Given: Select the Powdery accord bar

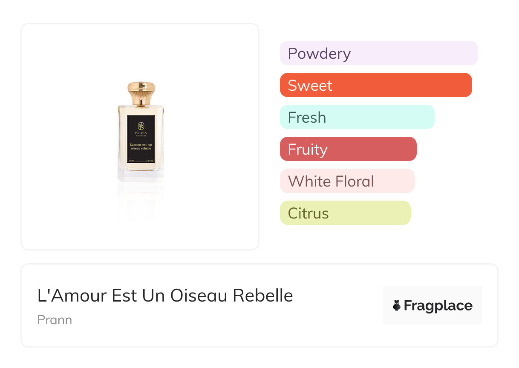Looking at the screenshot, I should click(378, 53).
